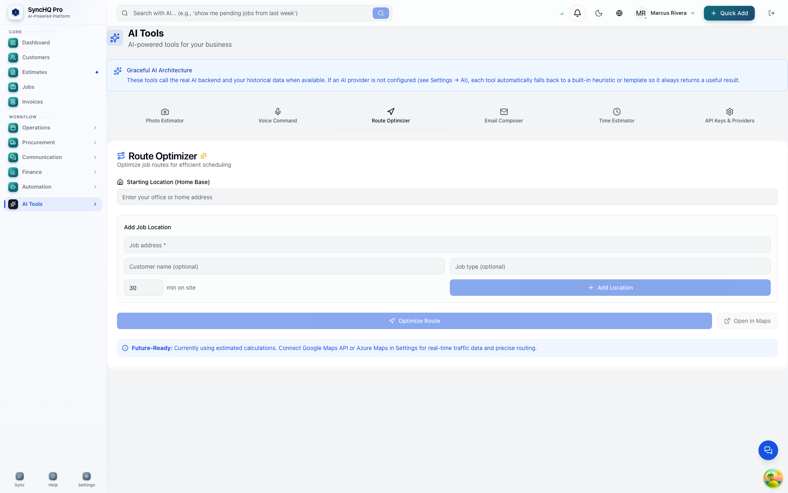Image resolution: width=788 pixels, height=493 pixels.
Task: Click the AI search submit icon
Action: (x=381, y=13)
